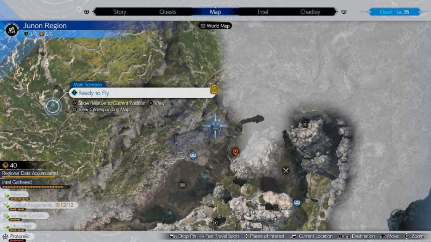Click the World Map list icon

point(203,26)
